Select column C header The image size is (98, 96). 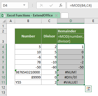click(x=49, y=21)
